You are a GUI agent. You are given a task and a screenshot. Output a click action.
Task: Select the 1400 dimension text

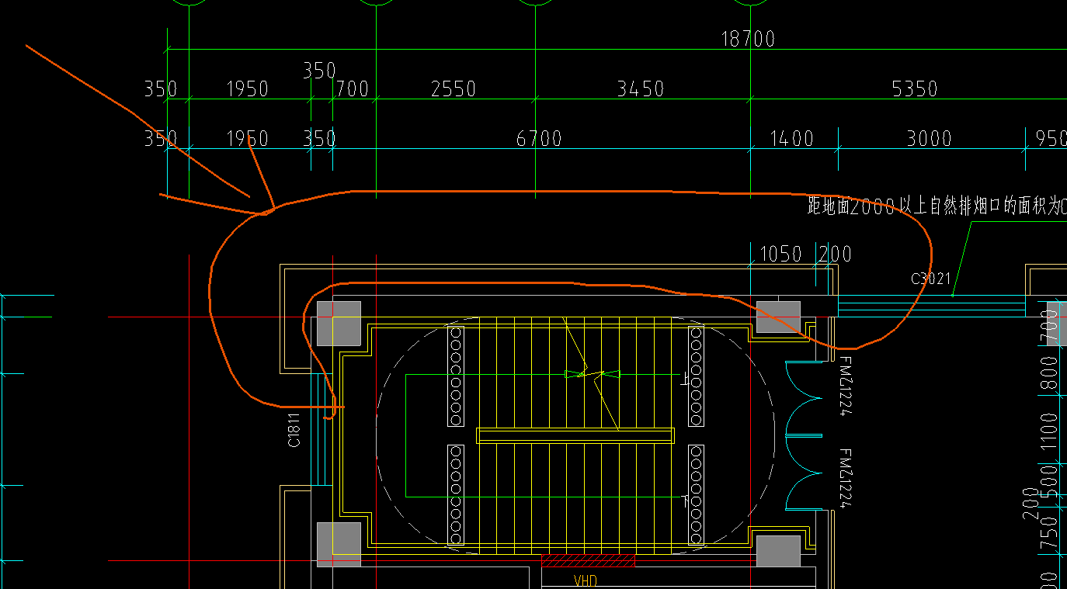791,138
